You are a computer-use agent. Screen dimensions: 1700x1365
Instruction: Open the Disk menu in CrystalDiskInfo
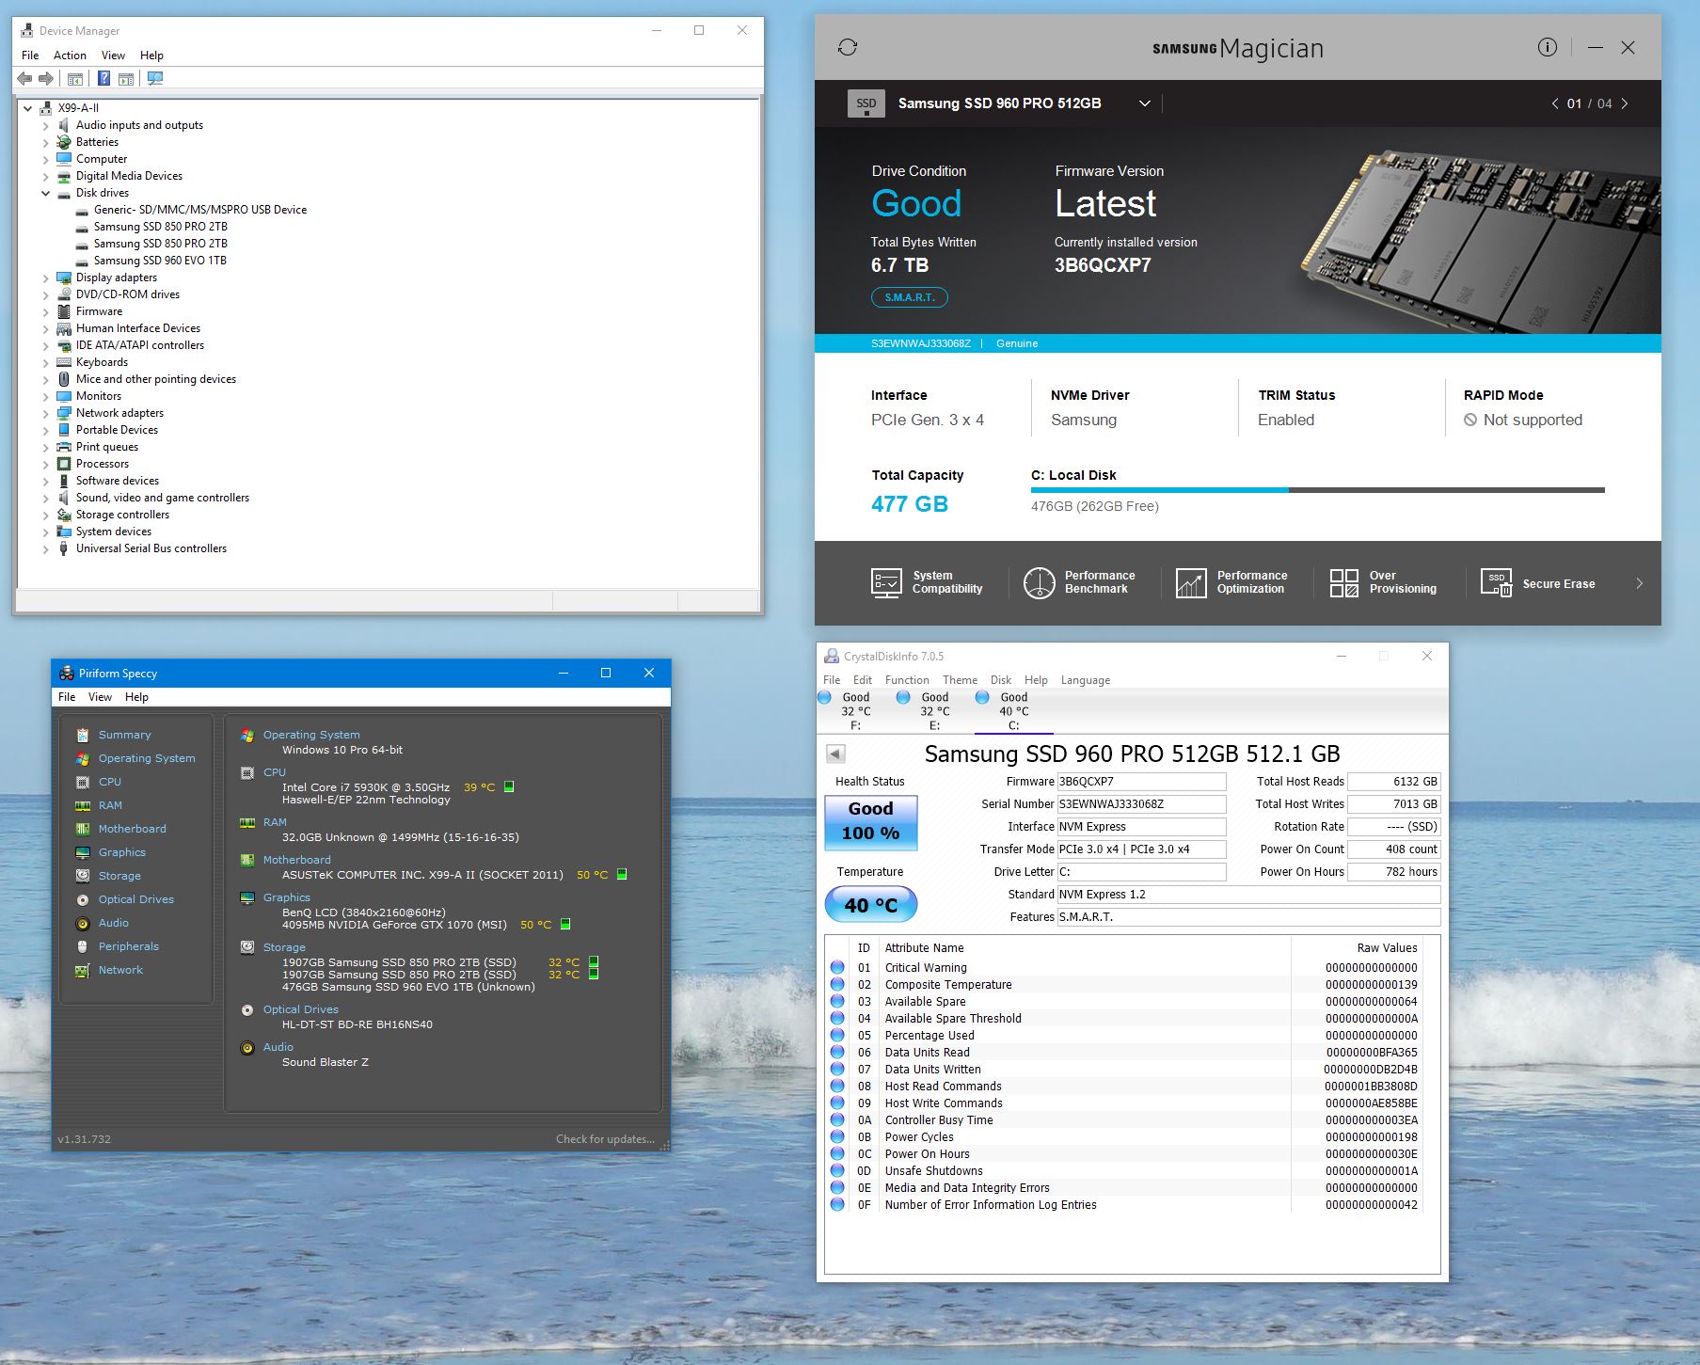click(1001, 680)
